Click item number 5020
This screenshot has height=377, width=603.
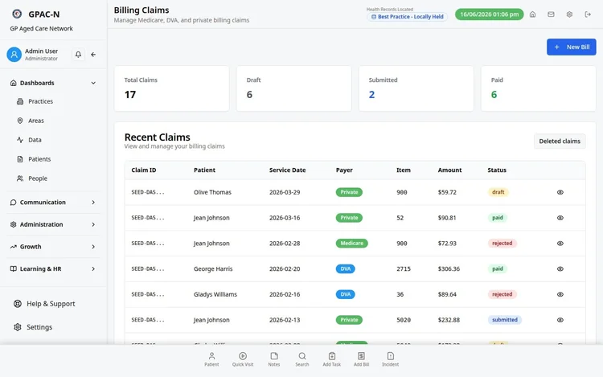[404, 320]
